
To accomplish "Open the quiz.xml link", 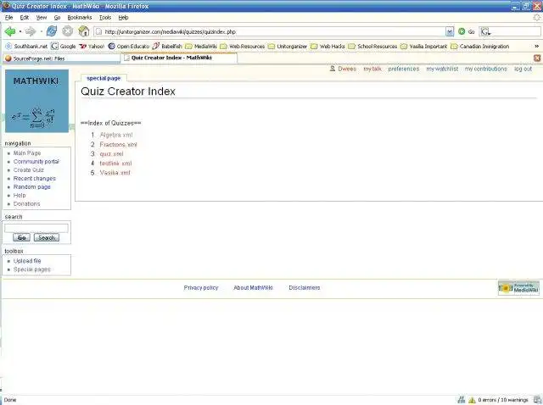I will point(111,154).
